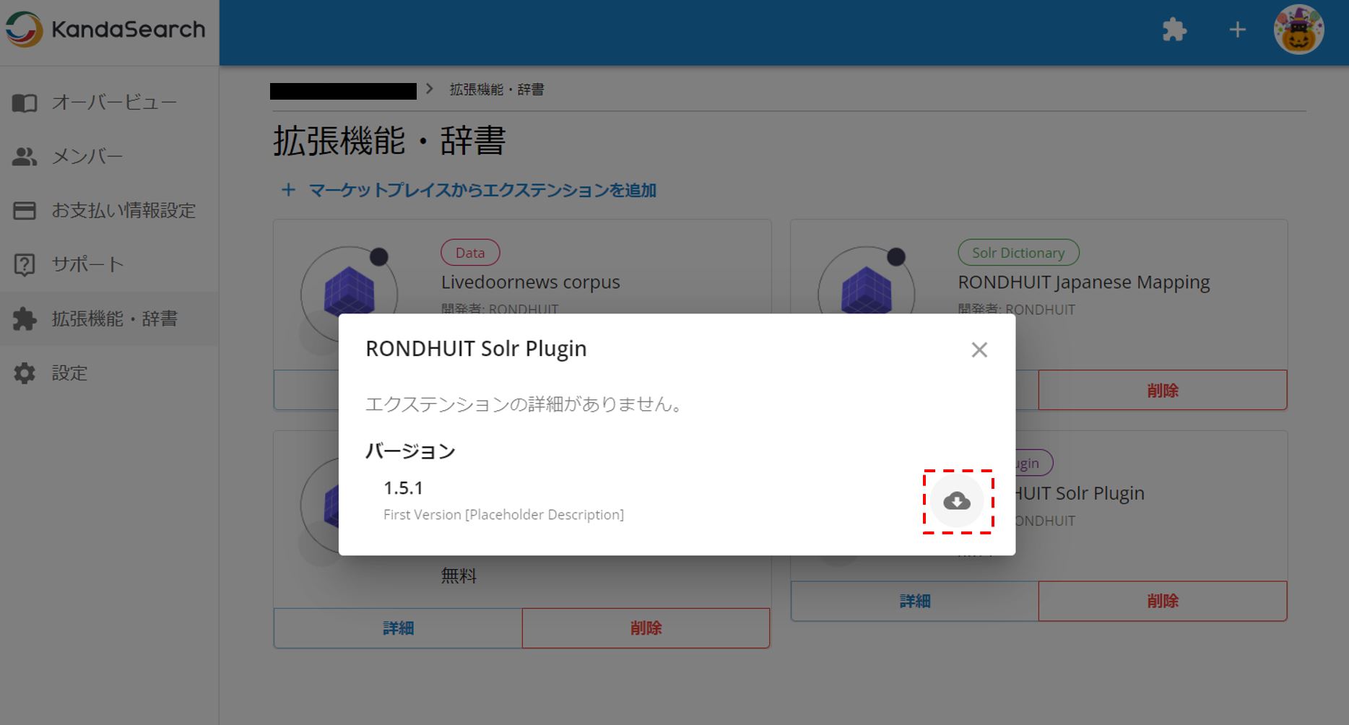The image size is (1349, 725).
Task: Open メンバー in sidebar
Action: coord(109,157)
